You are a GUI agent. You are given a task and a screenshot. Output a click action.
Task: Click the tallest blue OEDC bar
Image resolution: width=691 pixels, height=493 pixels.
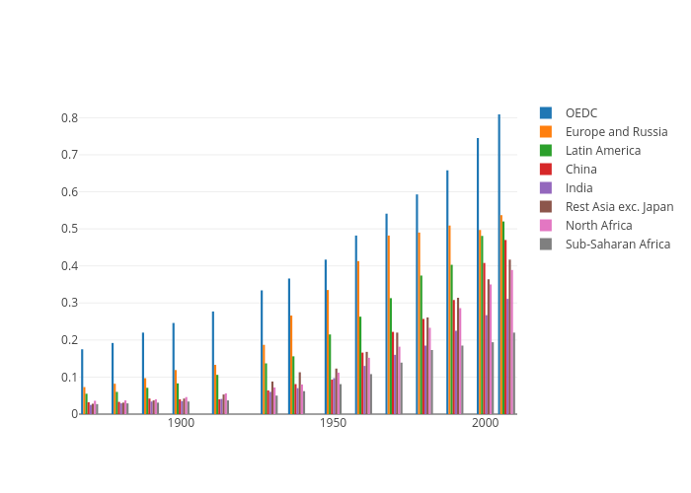pyautogui.click(x=499, y=264)
